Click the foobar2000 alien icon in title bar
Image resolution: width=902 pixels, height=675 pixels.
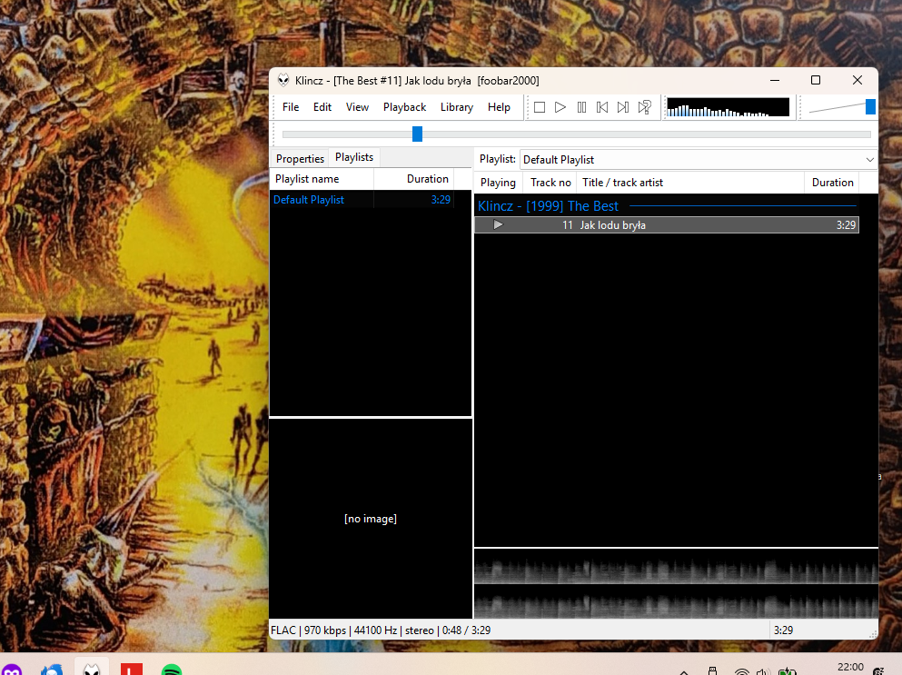[283, 81]
